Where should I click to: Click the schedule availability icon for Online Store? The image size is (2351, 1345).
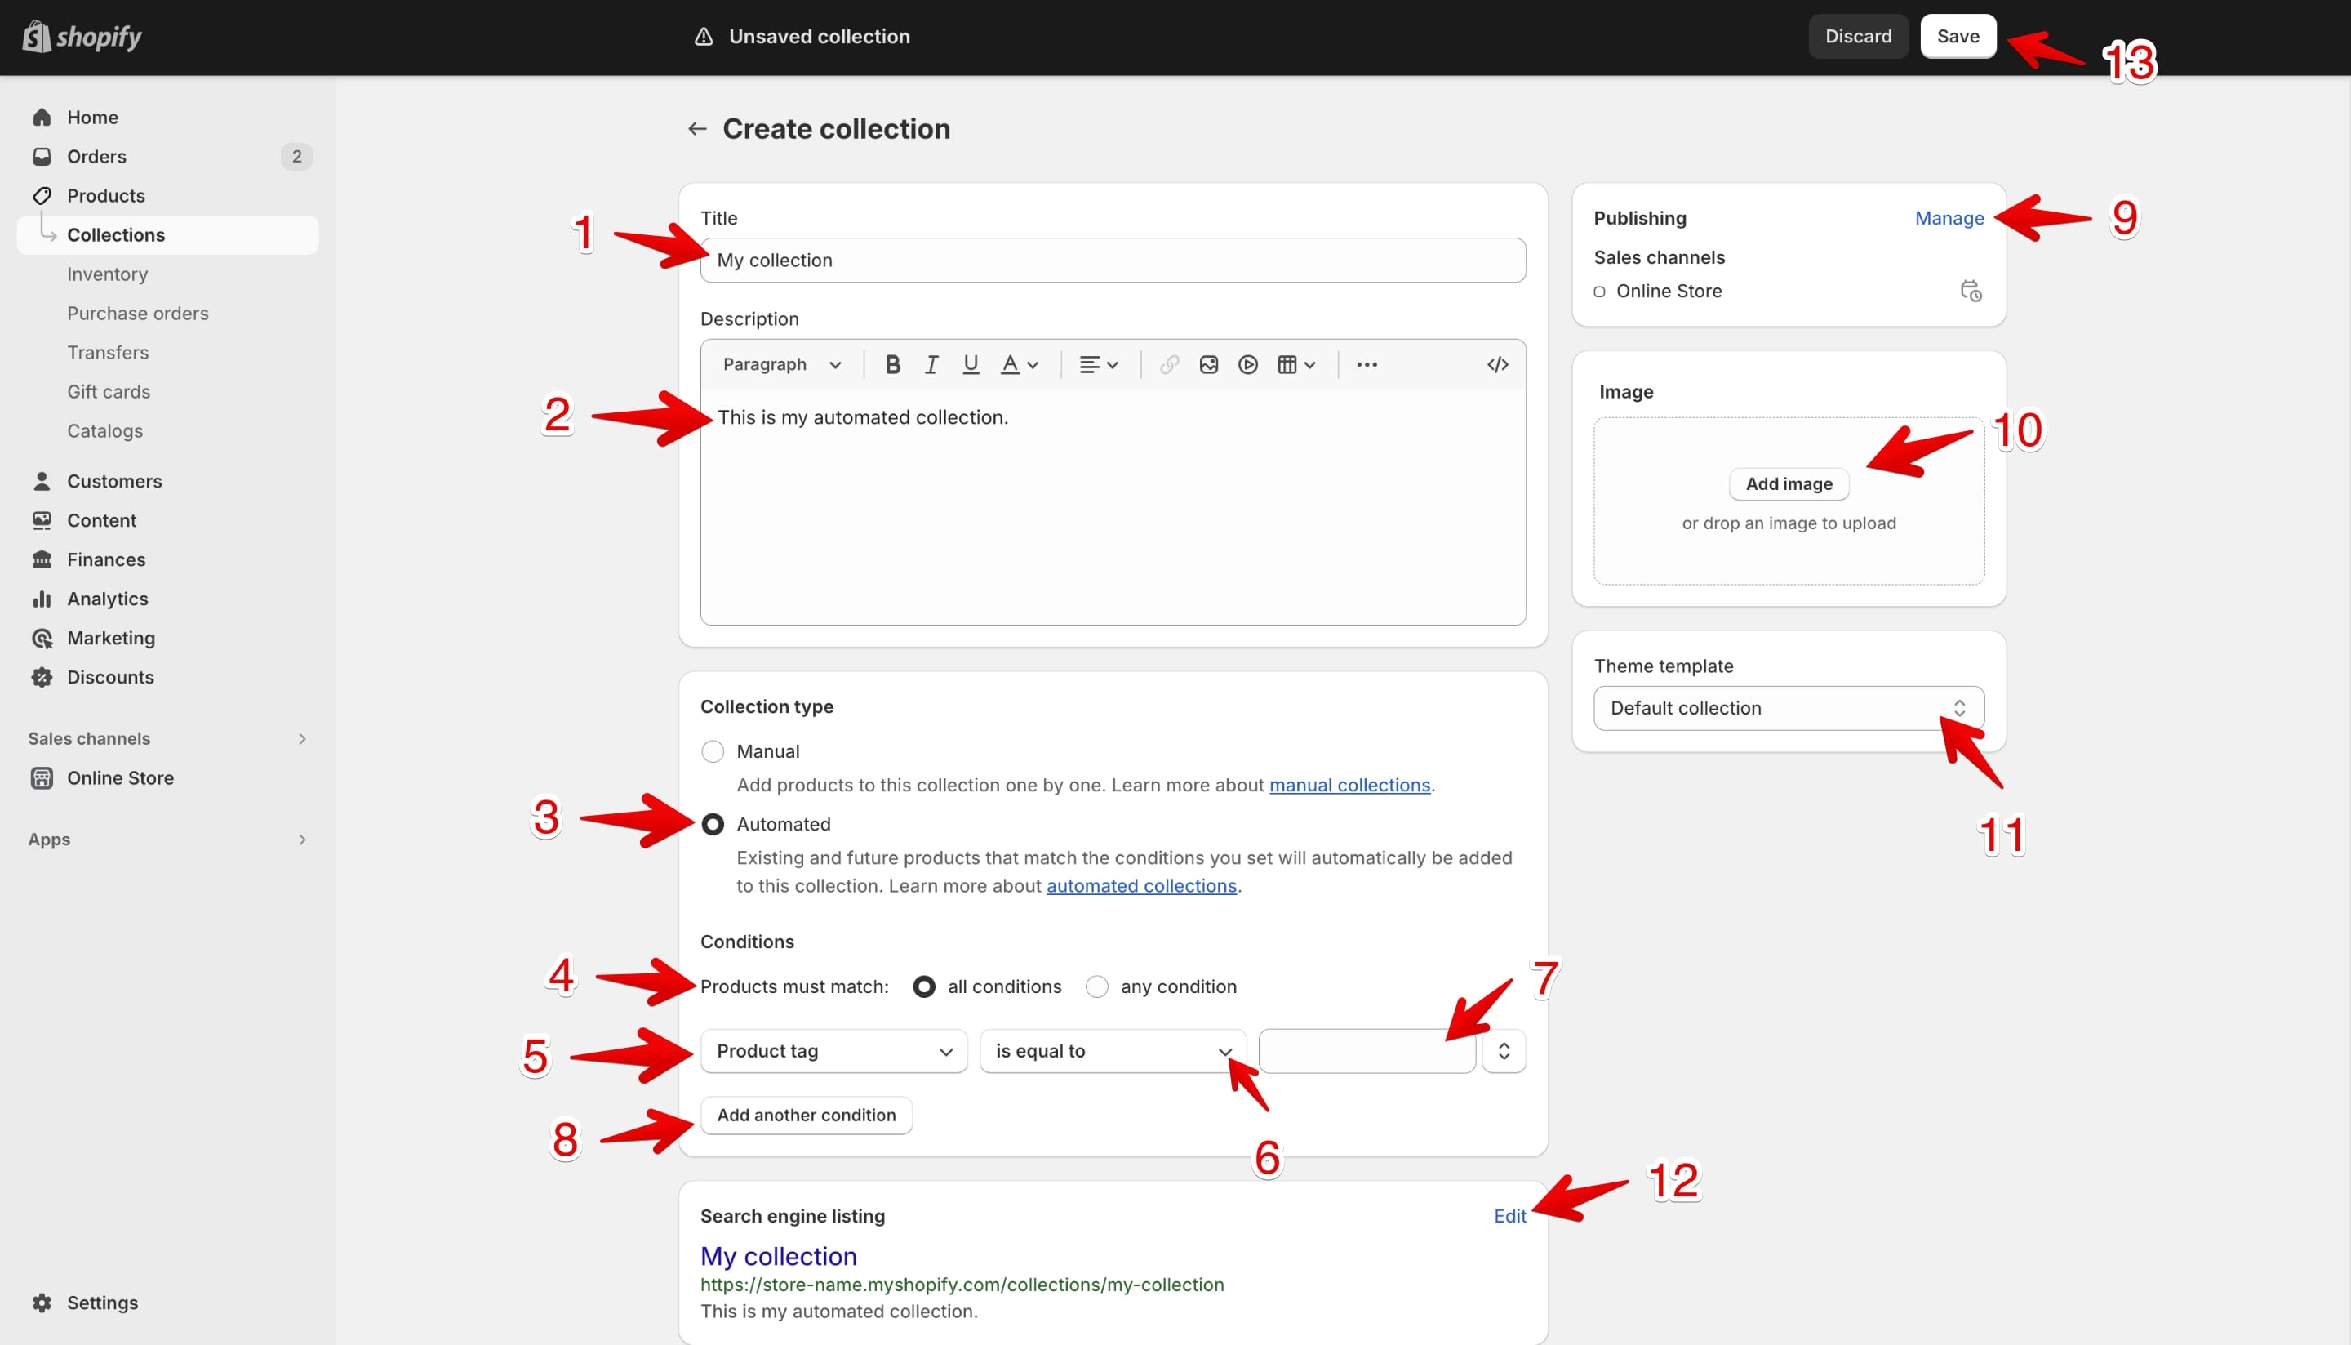point(1971,291)
